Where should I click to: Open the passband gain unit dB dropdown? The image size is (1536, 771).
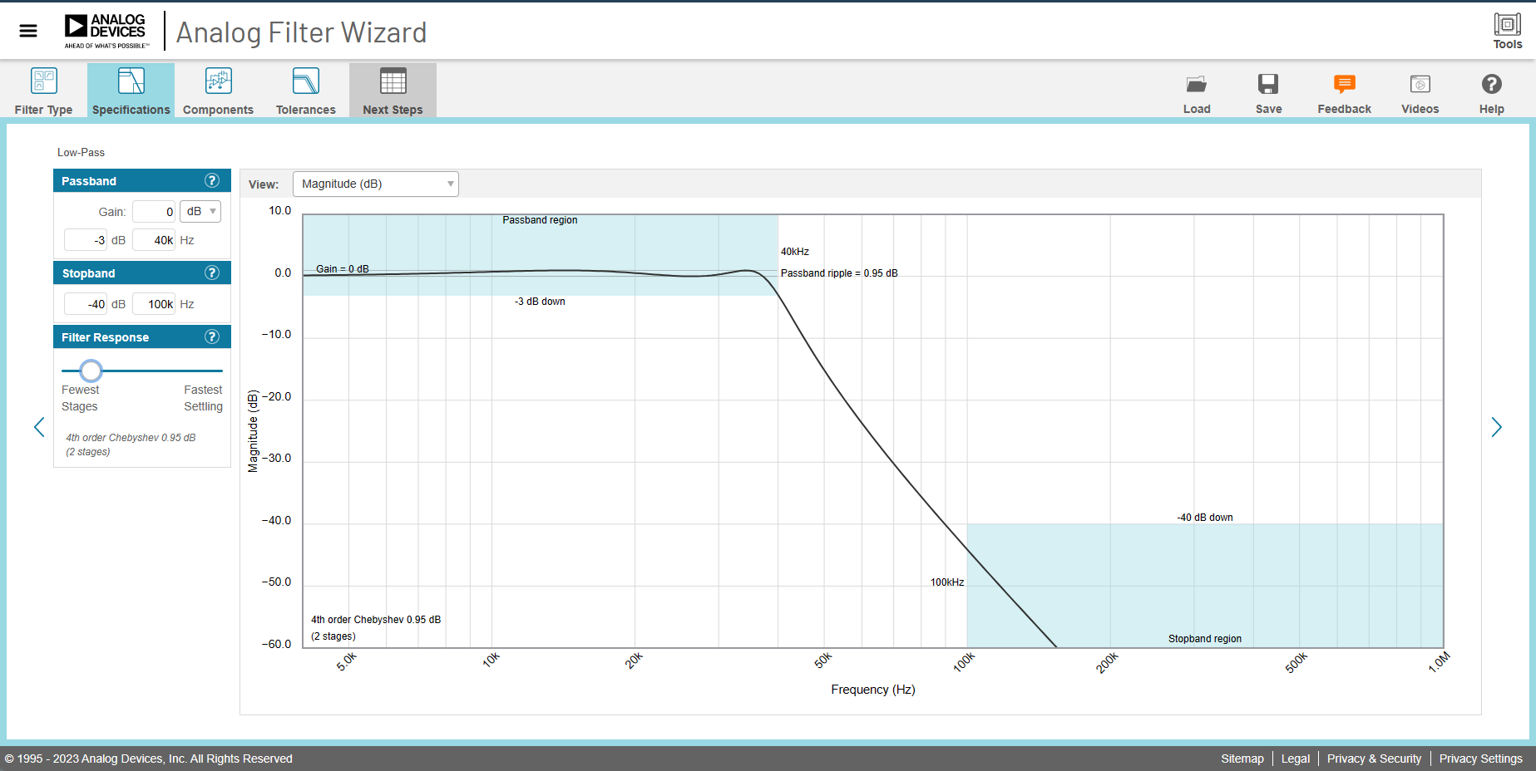click(x=200, y=211)
